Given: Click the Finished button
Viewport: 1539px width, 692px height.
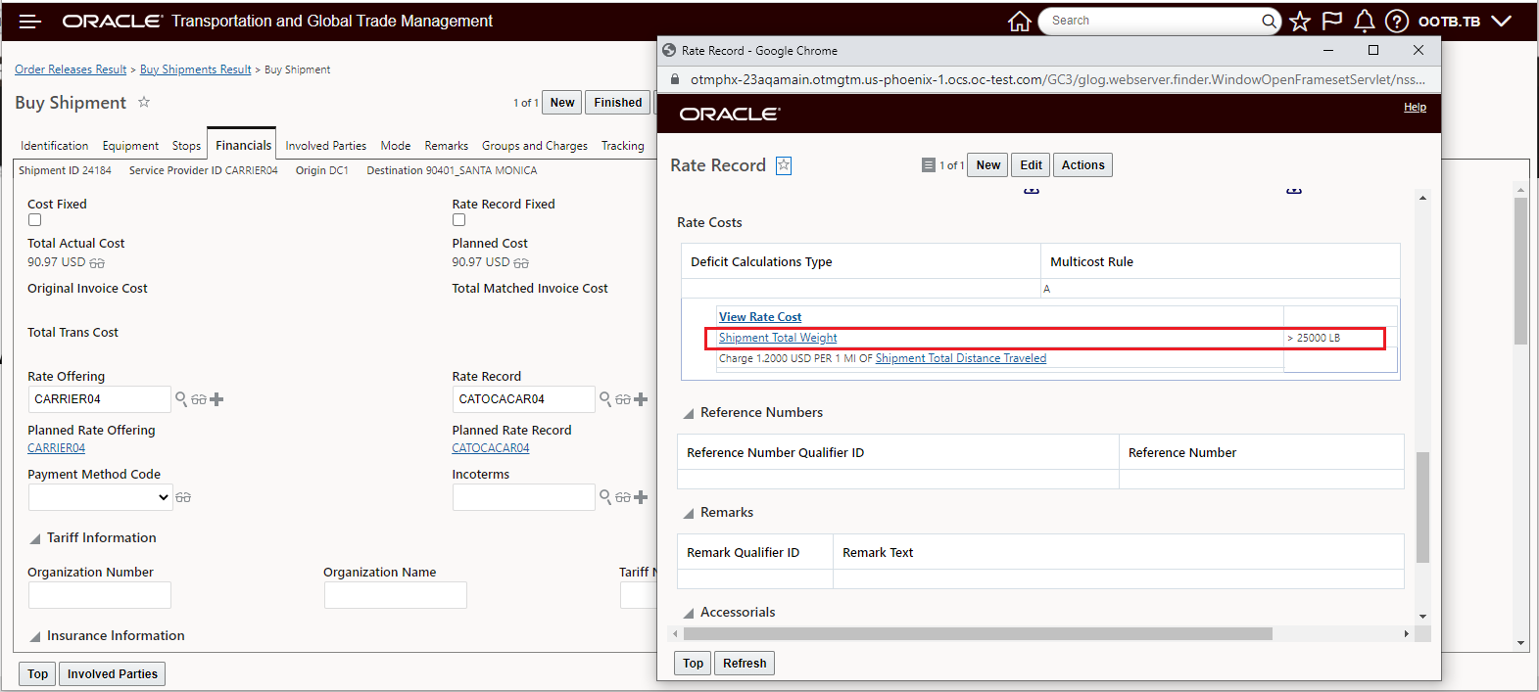Looking at the screenshot, I should pos(618,102).
